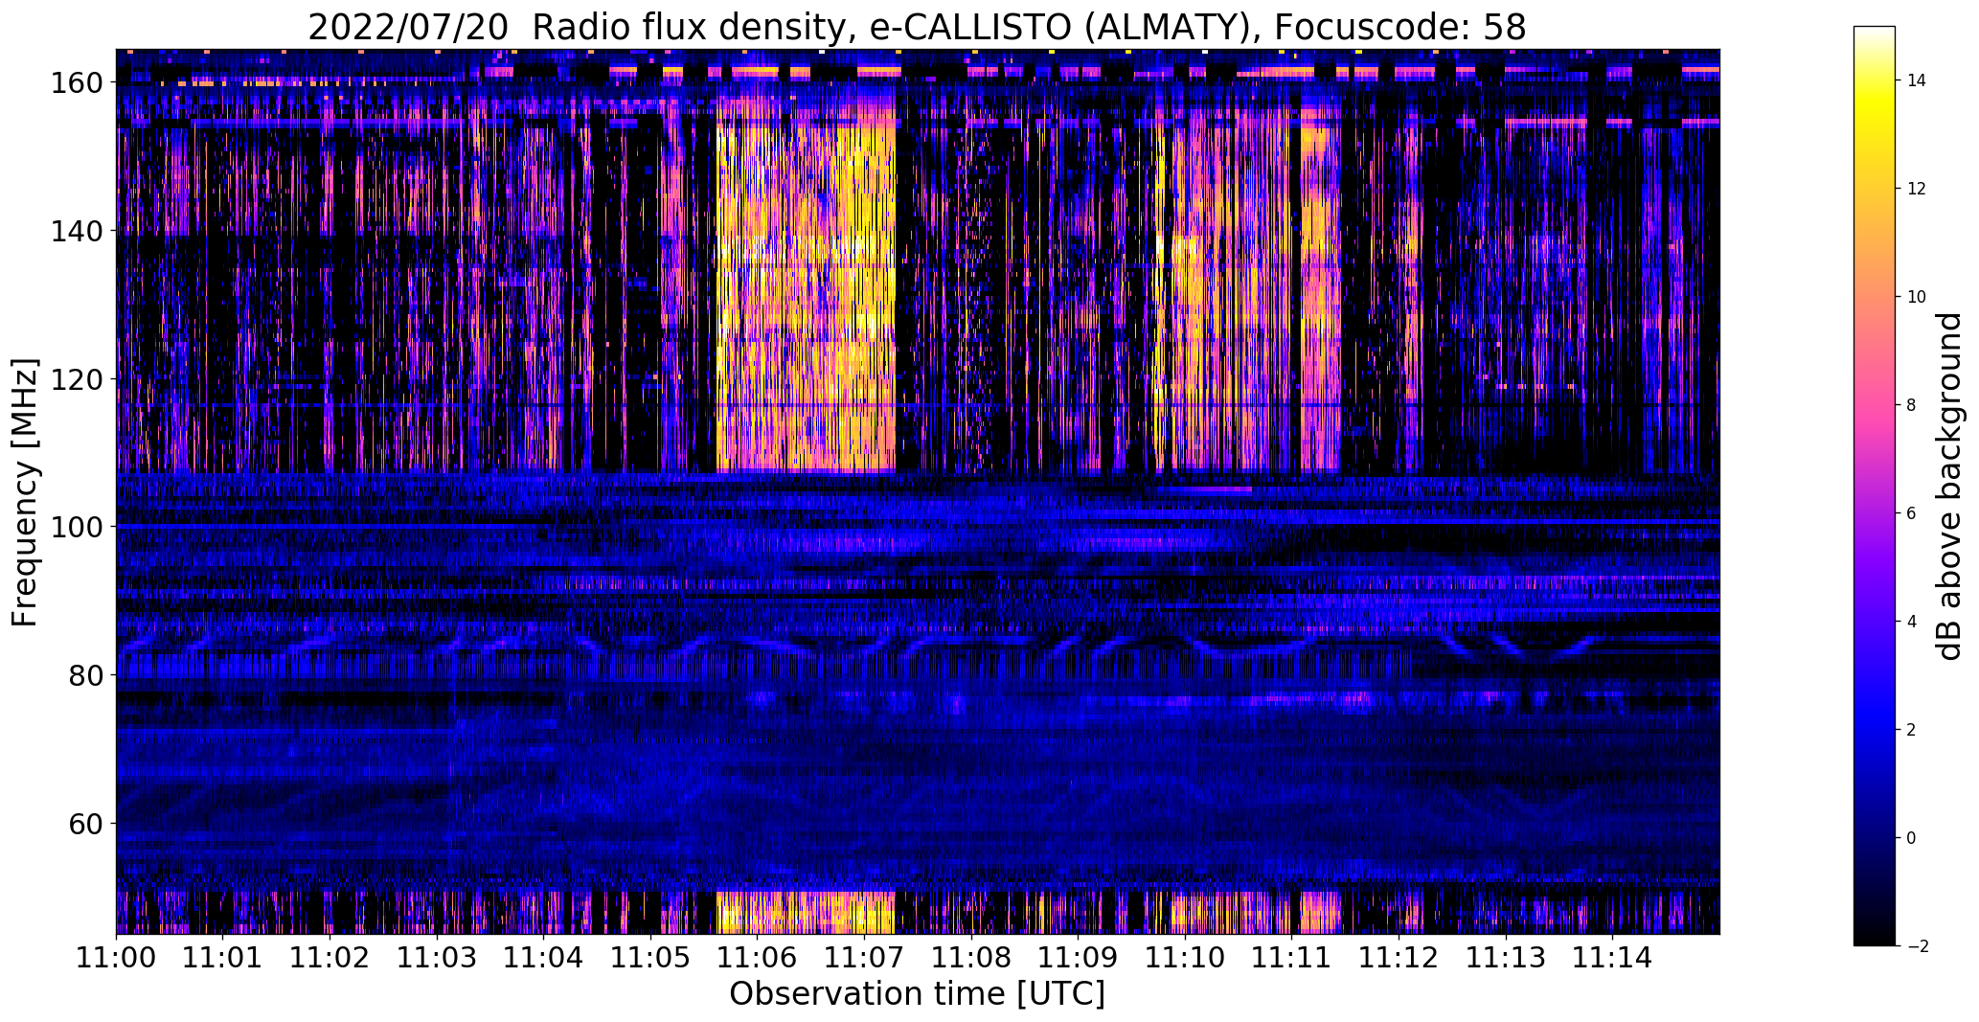Click the 11:11 time tick label
Screen dimensions: 1979x1022
click(x=1292, y=957)
